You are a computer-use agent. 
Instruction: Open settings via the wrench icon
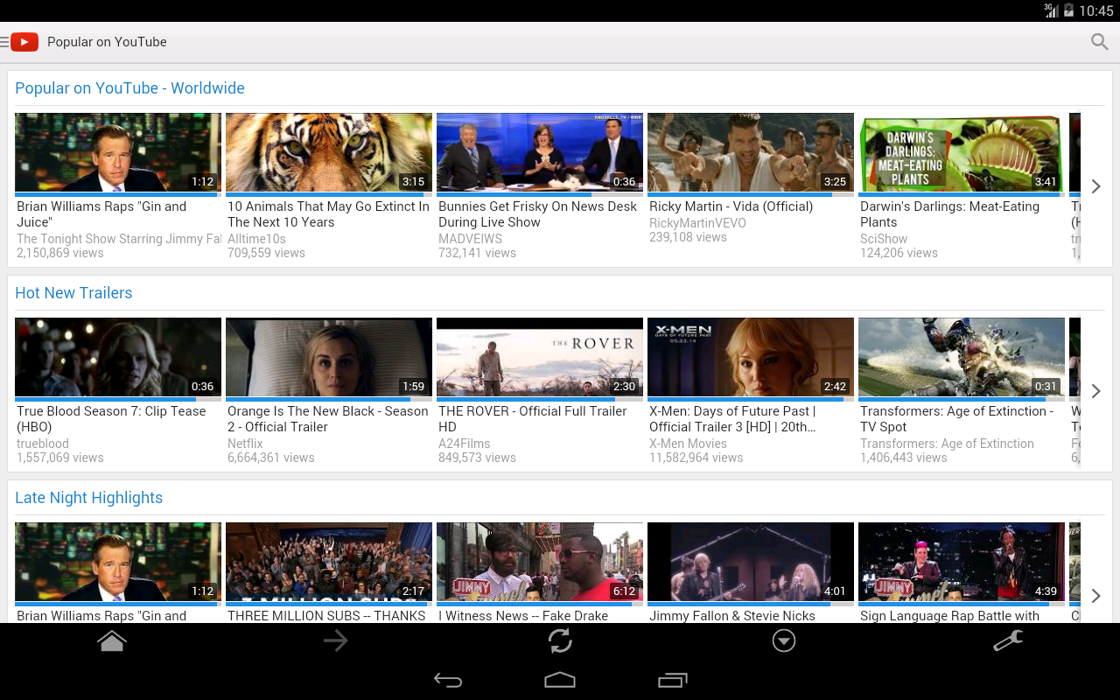pos(1008,641)
